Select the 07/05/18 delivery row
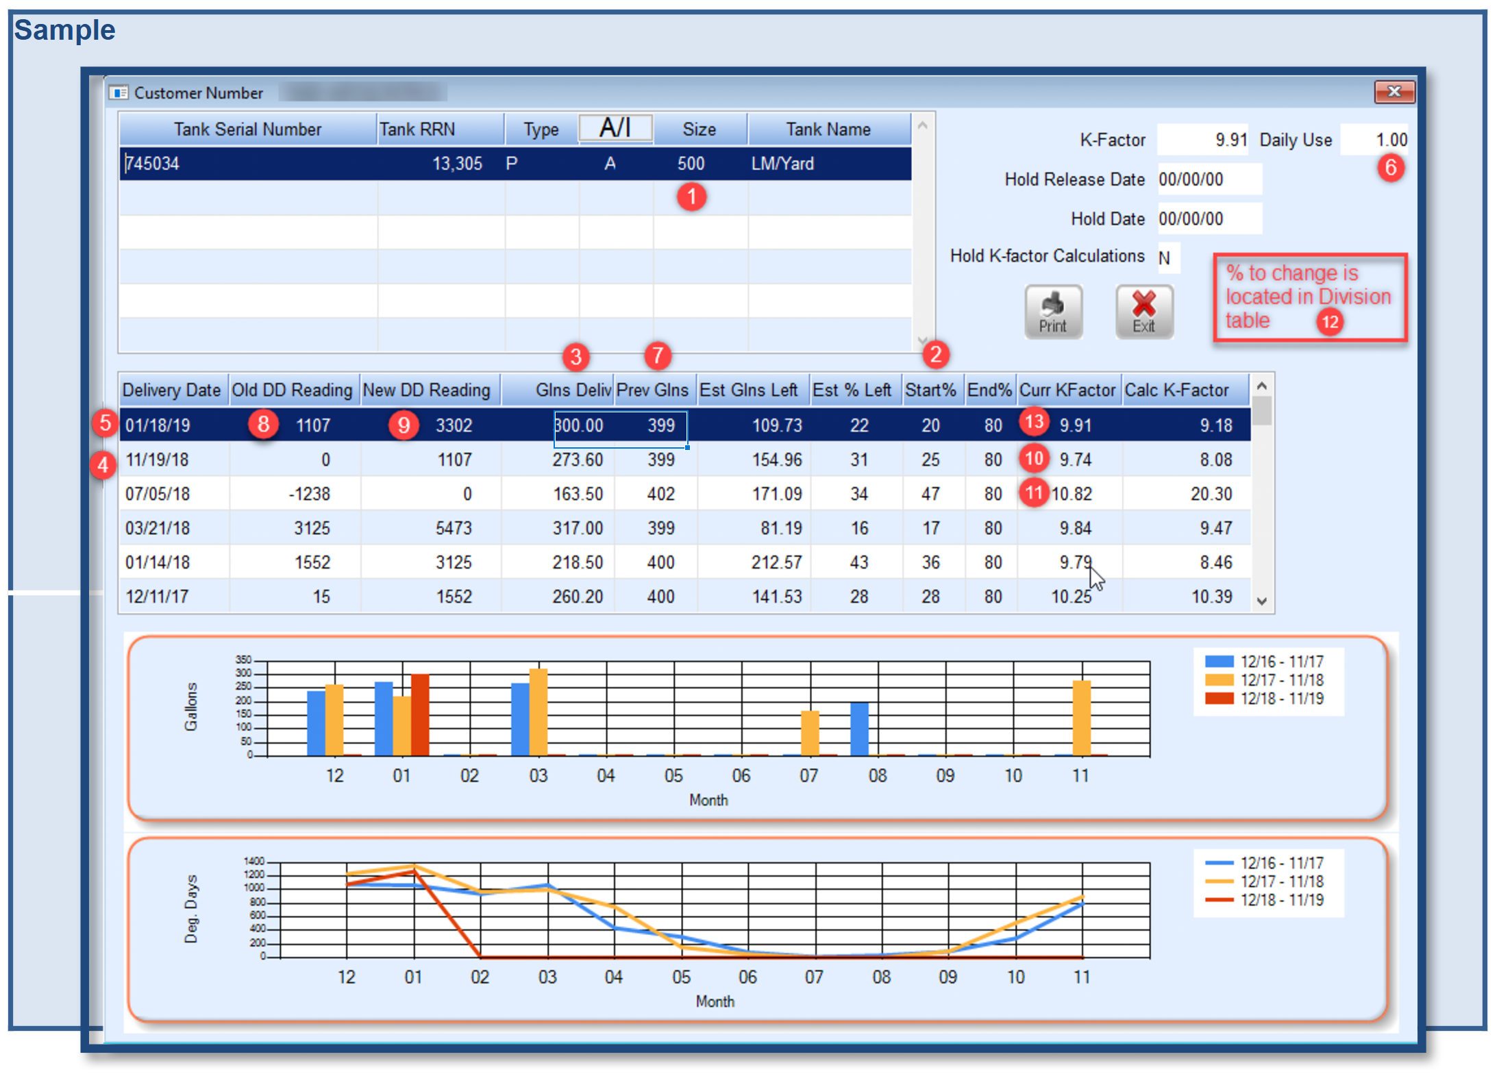This screenshot has width=1499, height=1074. [157, 494]
